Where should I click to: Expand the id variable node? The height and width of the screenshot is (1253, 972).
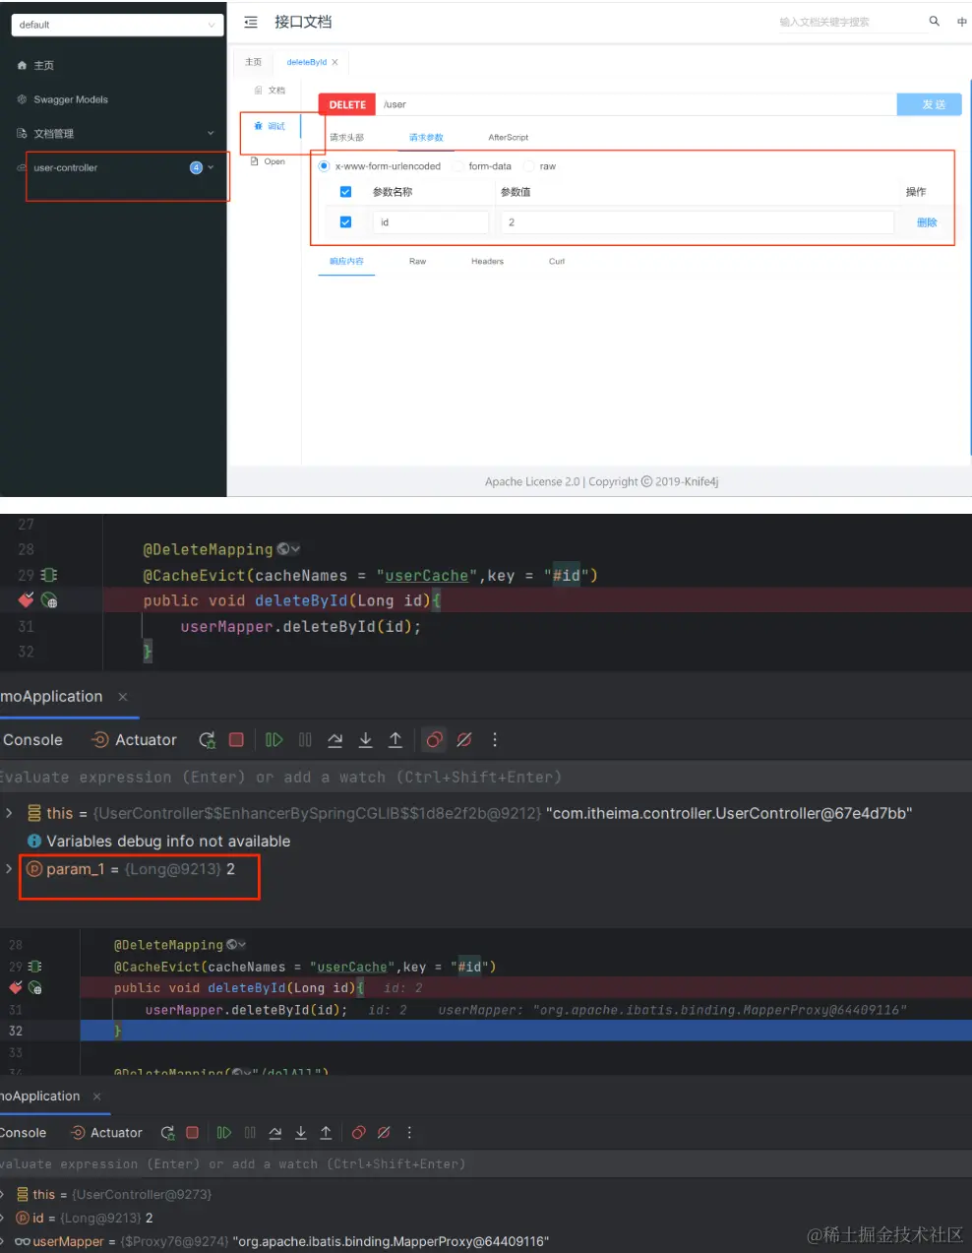click(x=3, y=1218)
